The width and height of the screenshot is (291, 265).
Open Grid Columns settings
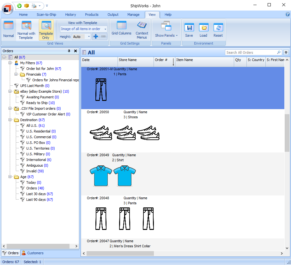(121, 28)
